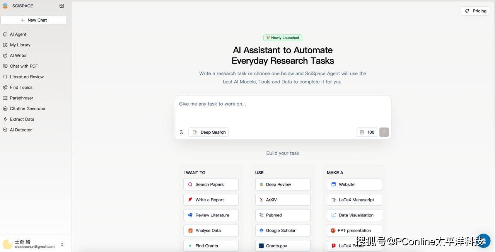Choose the Search Papers task
This screenshot has height=252, width=495.
[x=211, y=184]
